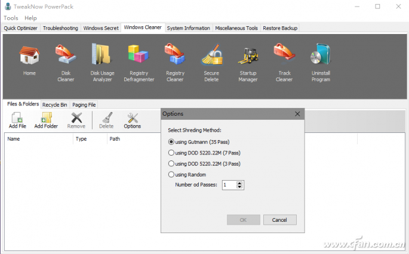Open the Uninstall Program tool
Screen dimensions: 409x254
[x=321, y=63]
